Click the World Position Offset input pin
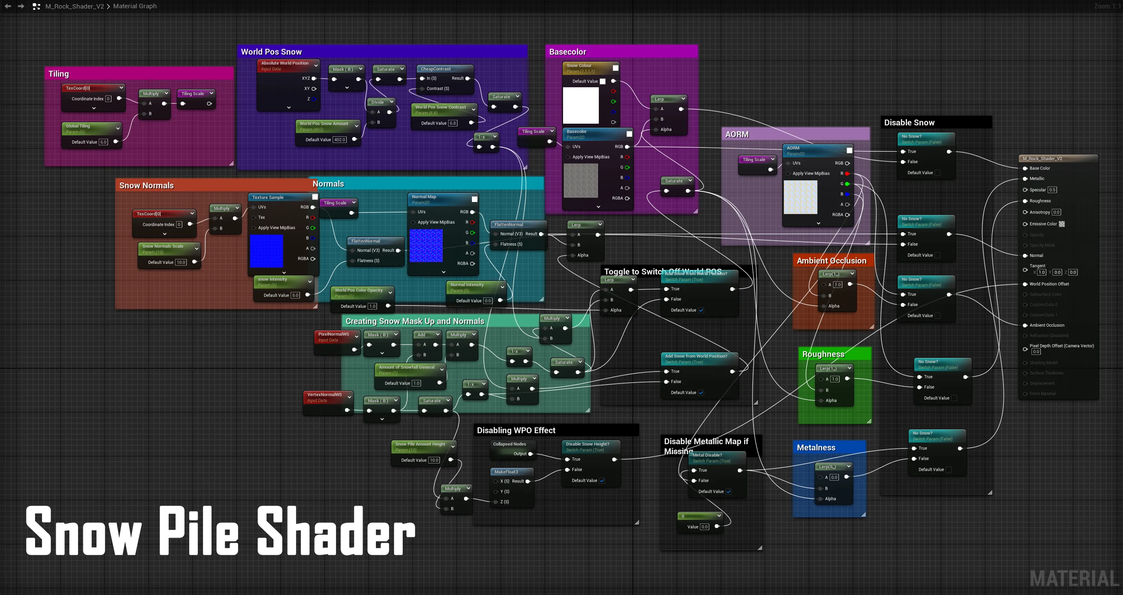1123x595 pixels. tap(1025, 284)
